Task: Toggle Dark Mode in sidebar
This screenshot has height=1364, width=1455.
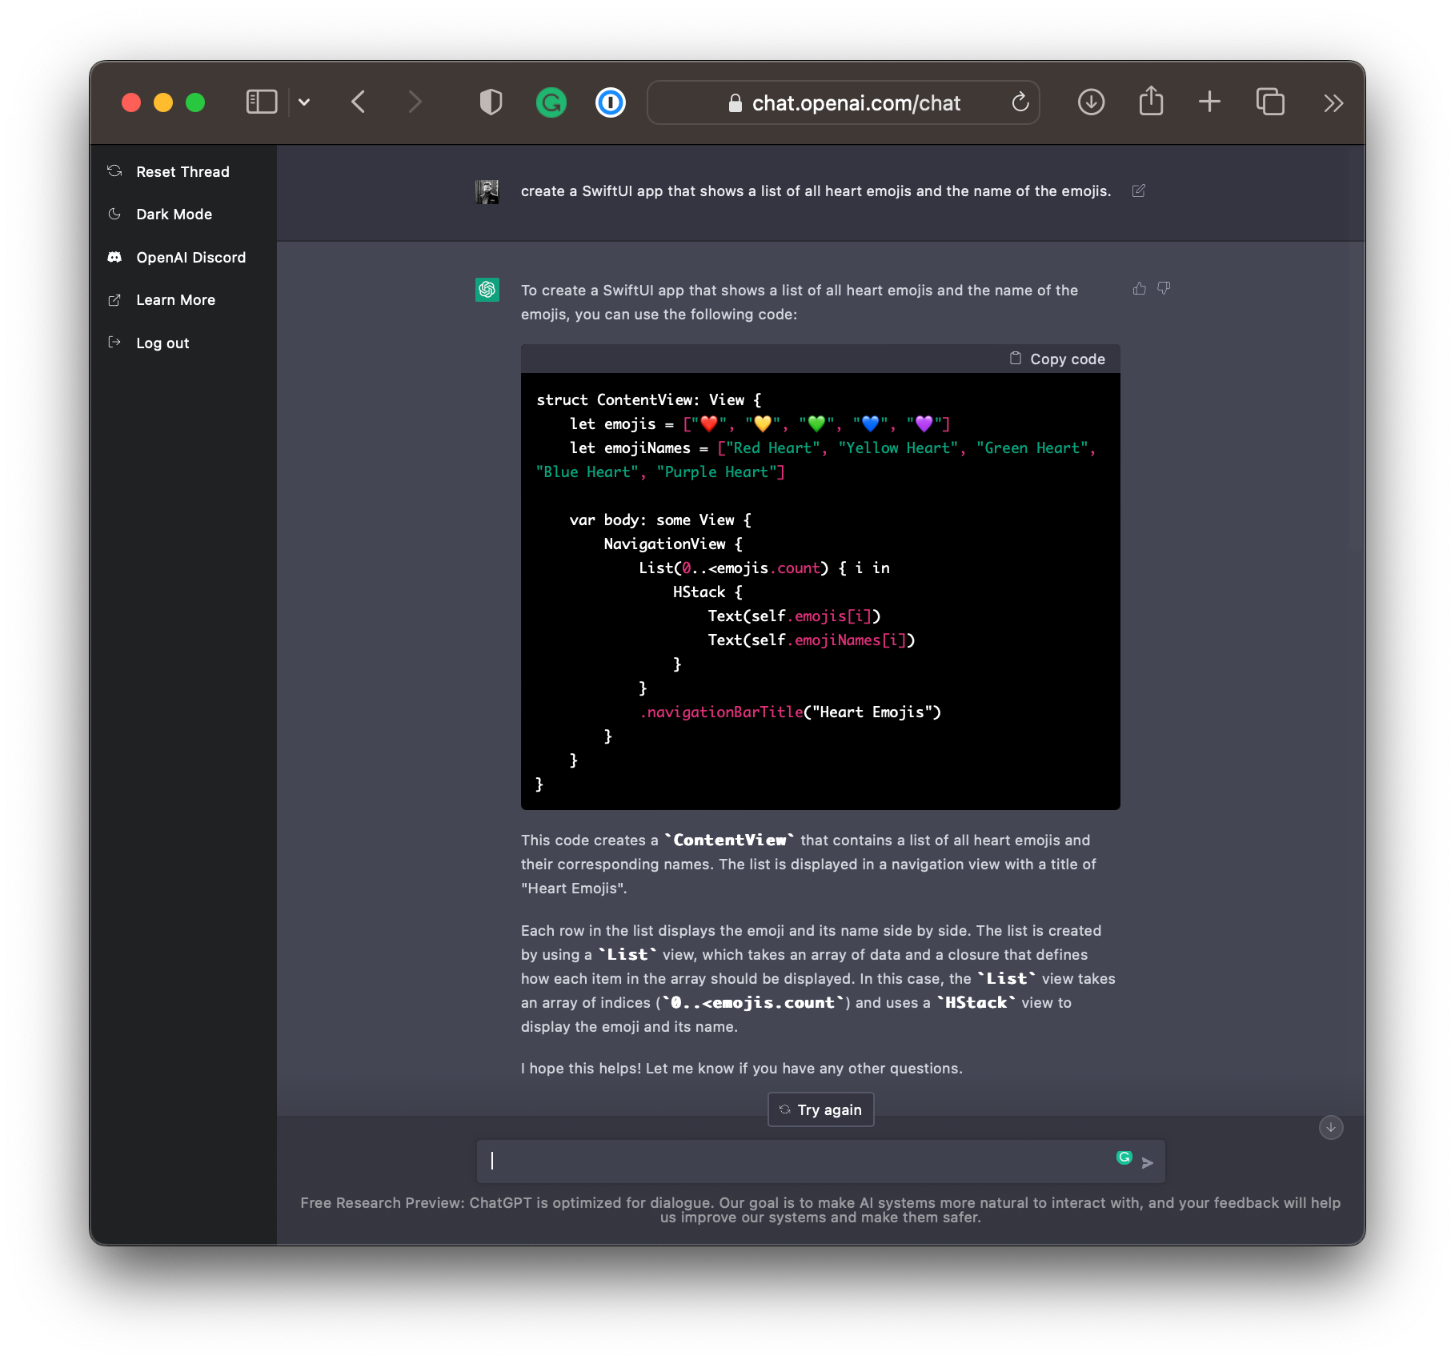Action: 174,215
